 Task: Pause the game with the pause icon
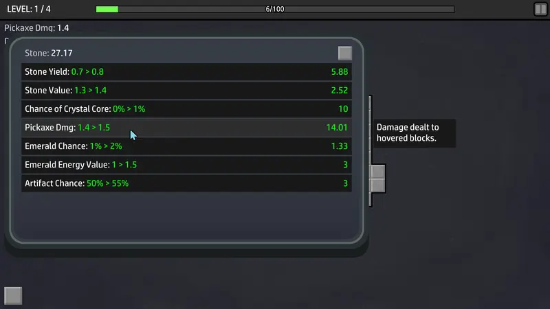click(x=540, y=9)
